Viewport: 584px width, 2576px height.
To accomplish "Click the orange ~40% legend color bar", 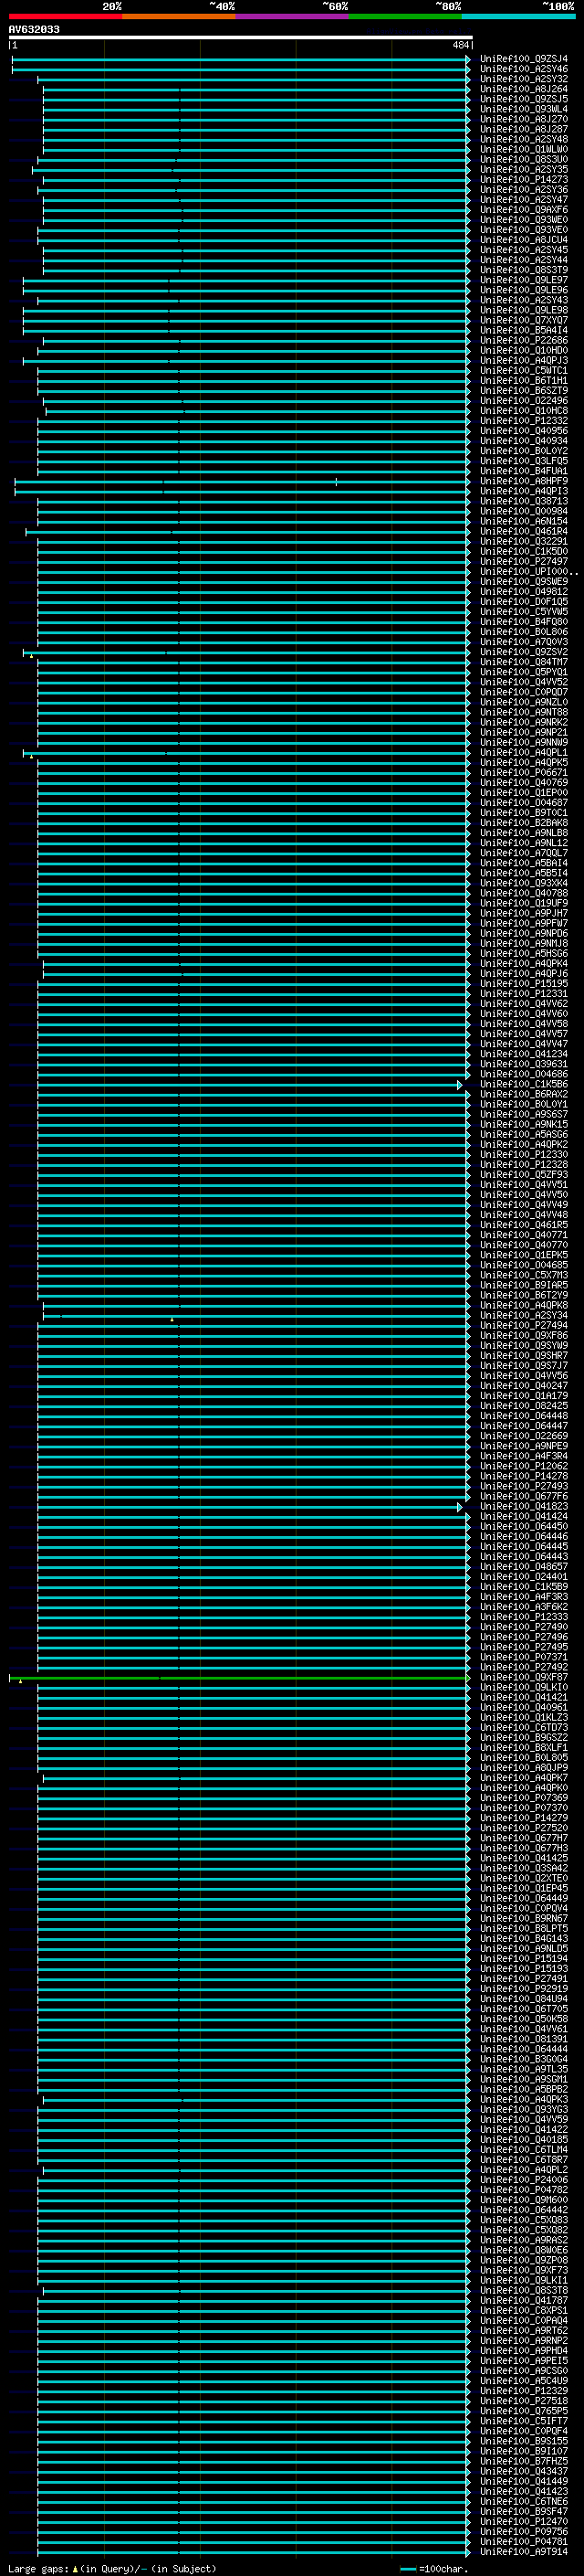I will tap(179, 16).
